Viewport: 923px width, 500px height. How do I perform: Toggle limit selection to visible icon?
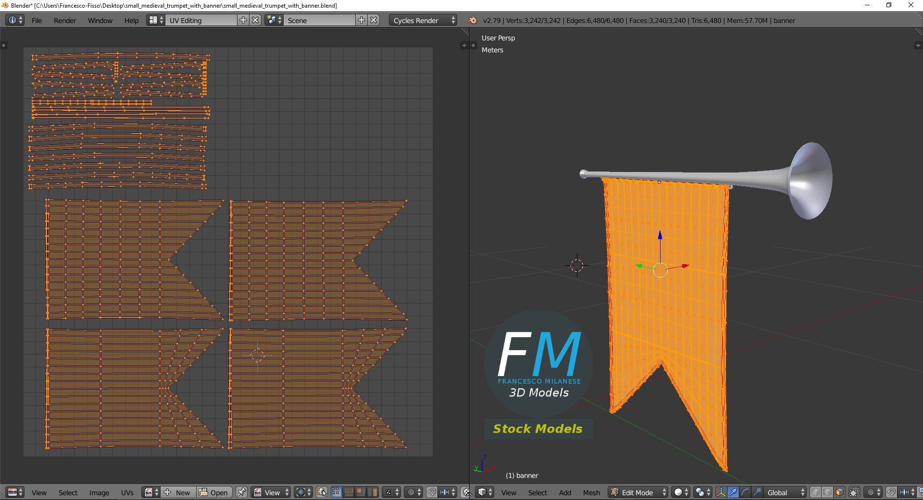pos(854,492)
